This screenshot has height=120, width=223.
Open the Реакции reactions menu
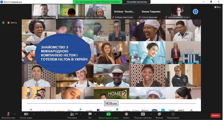coord(159,116)
